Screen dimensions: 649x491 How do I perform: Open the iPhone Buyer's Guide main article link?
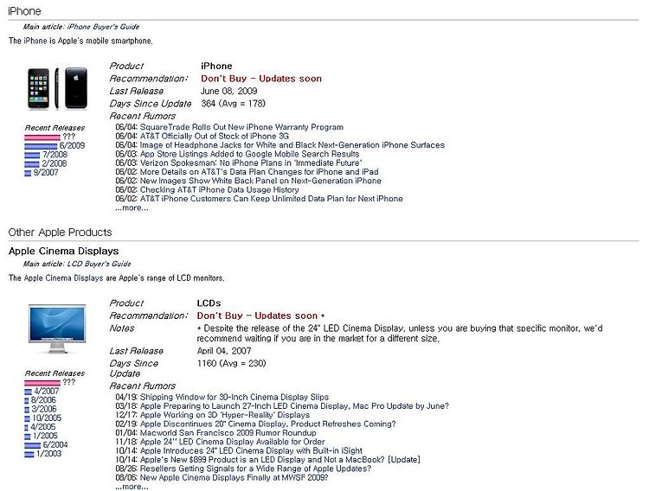pos(103,27)
